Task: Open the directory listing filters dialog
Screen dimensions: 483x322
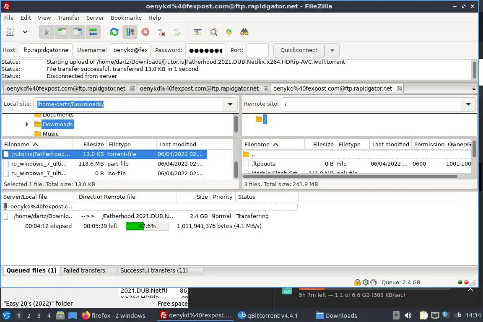Action: pyautogui.click(x=198, y=32)
